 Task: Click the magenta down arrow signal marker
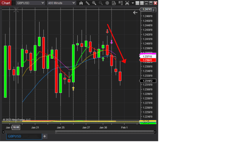[112, 42]
